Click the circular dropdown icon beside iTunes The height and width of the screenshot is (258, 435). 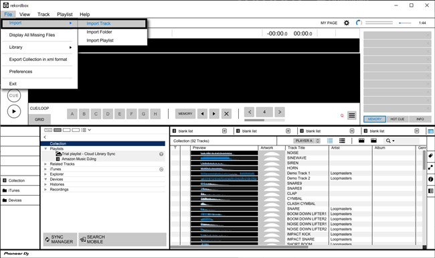coord(161,170)
